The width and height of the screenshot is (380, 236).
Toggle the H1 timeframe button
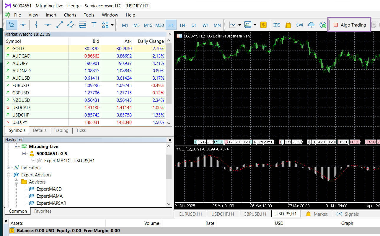point(171,25)
